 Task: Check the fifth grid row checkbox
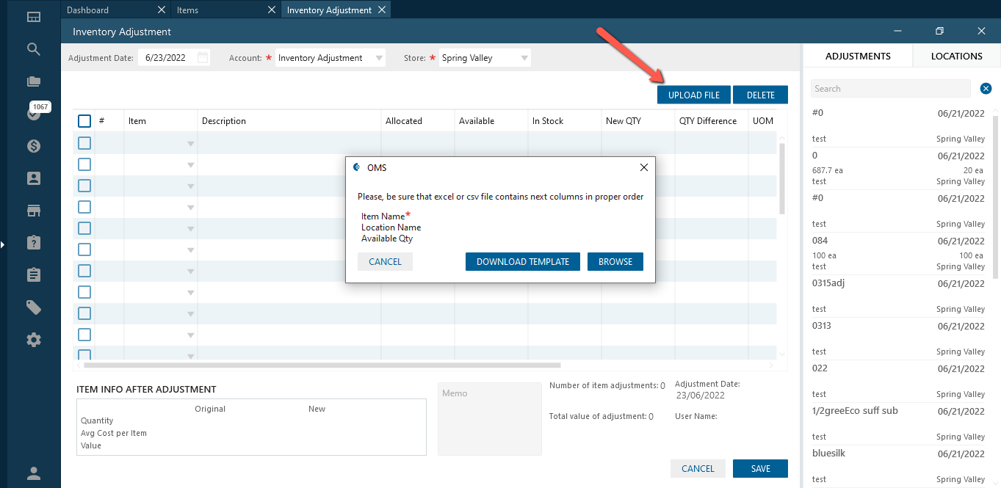(84, 228)
